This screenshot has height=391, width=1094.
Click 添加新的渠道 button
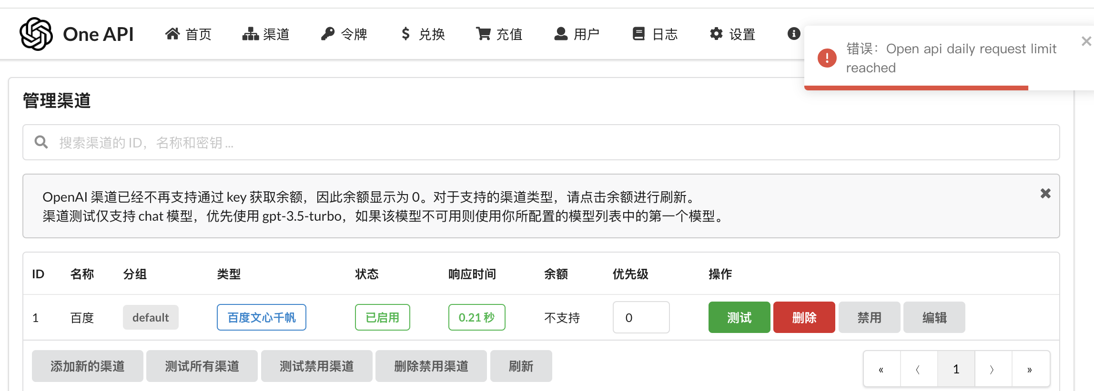[87, 366]
